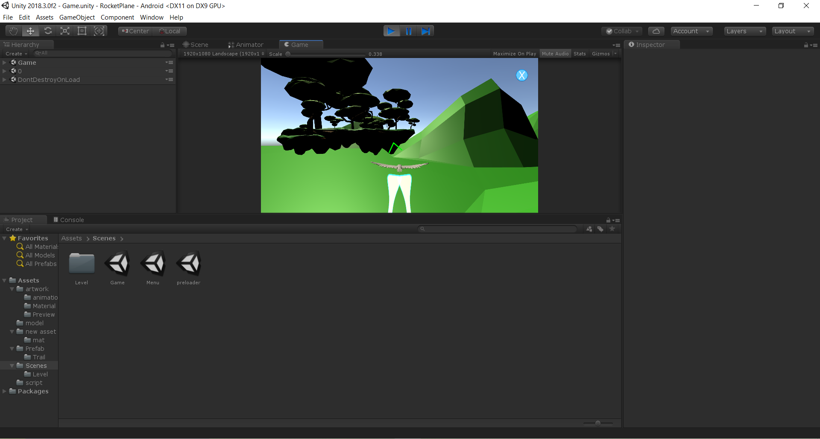The height and width of the screenshot is (439, 820).
Task: Open the 1920x1080 aspect ratio dropdown
Action: pyautogui.click(x=222, y=53)
